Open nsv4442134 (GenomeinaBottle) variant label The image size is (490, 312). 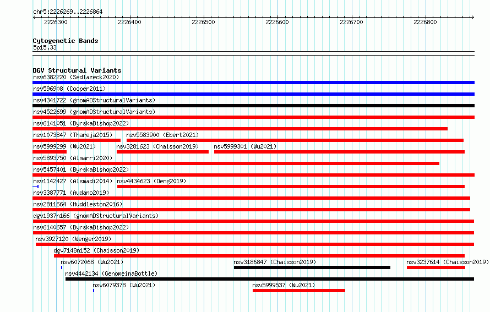tap(111, 273)
